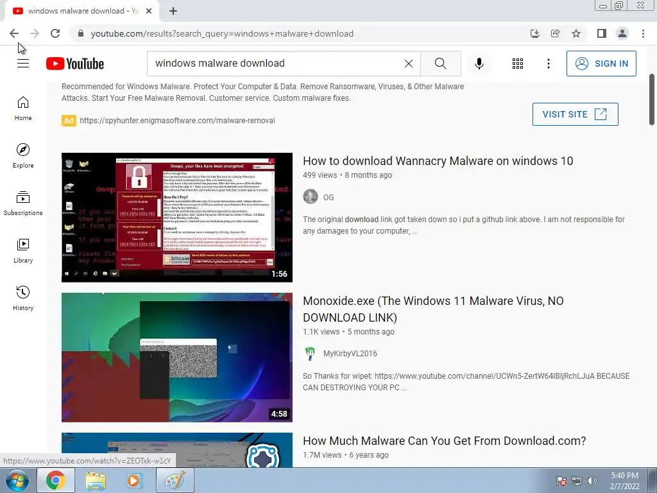Screen dimensions: 657x493
Task: Click the network tray icon
Action: coord(577,481)
